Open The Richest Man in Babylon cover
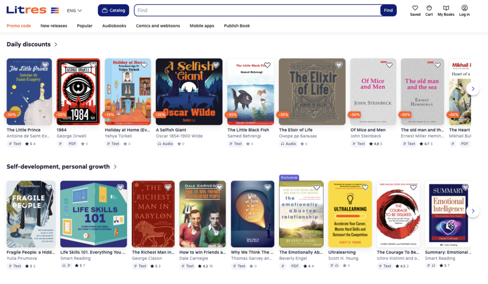The height and width of the screenshot is (284, 488). [x=153, y=214]
